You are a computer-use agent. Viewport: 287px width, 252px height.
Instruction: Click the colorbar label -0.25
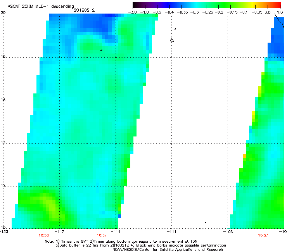[x=208, y=12]
